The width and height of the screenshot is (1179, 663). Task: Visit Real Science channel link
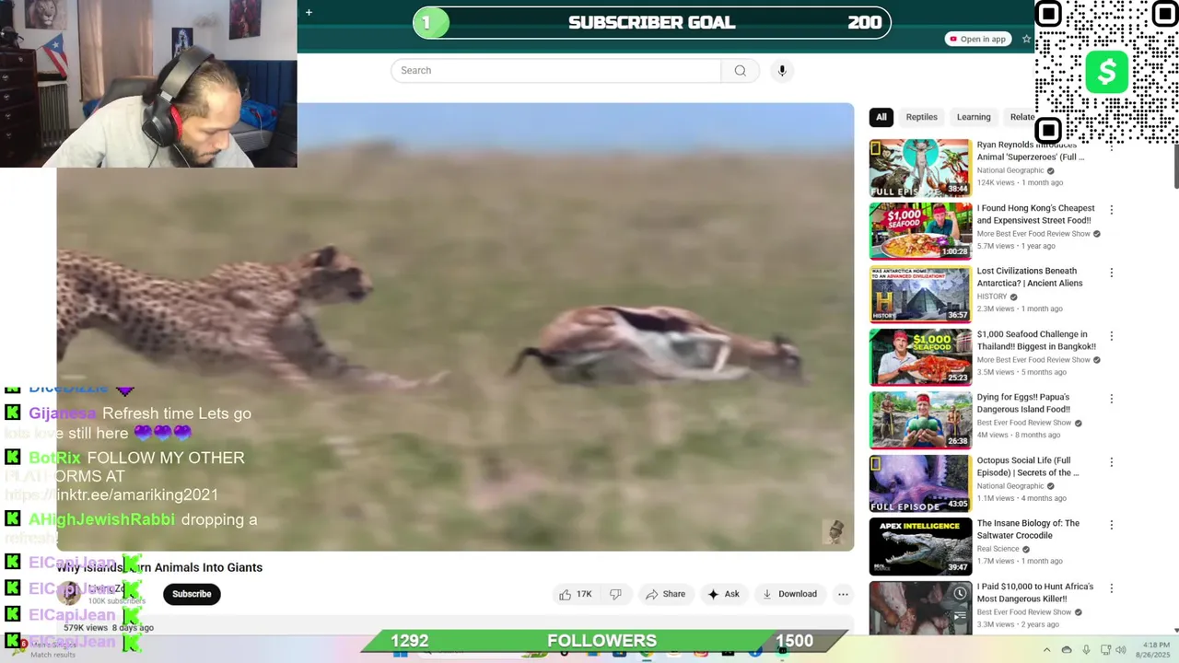(x=998, y=549)
